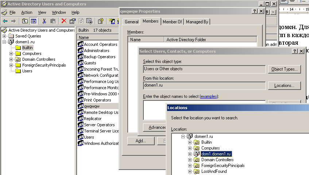Click the Paste toolbar icon
This screenshot has width=309, height=175.
[x=53, y=21]
